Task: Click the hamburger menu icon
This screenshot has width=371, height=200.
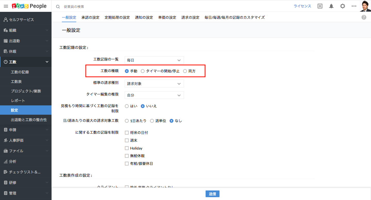Action: [6, 6]
